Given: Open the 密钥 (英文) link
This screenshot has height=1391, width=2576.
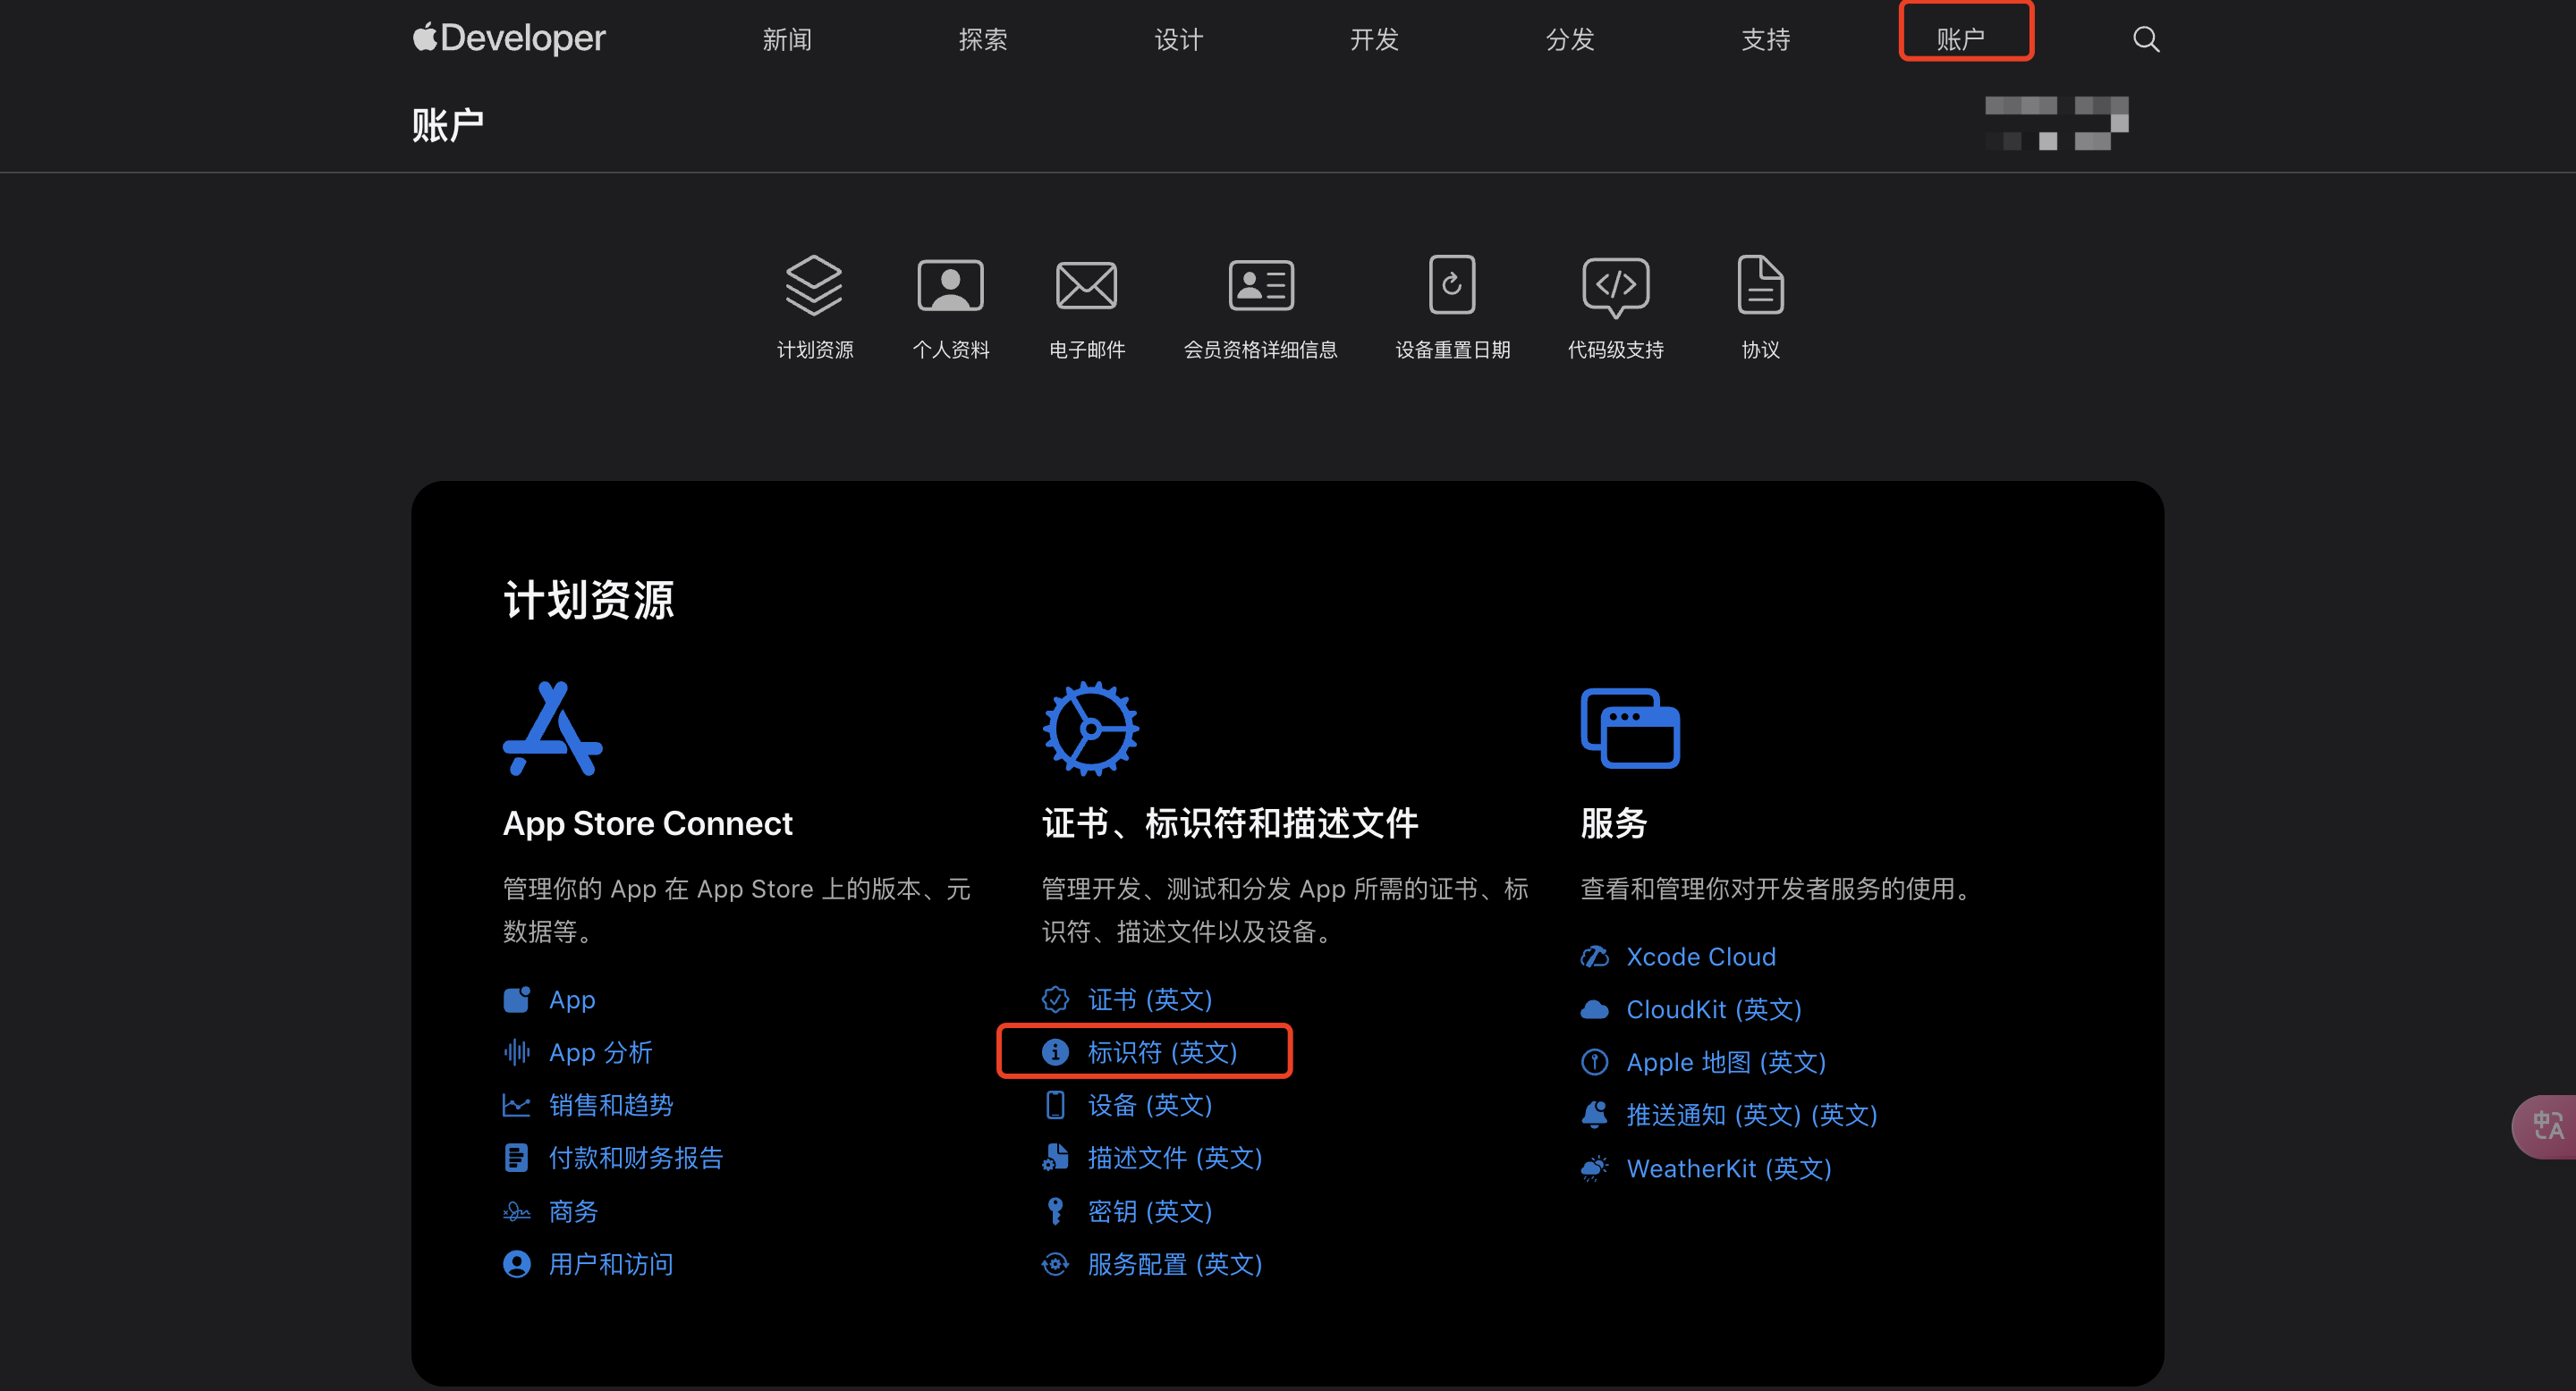Looking at the screenshot, I should [1150, 1211].
